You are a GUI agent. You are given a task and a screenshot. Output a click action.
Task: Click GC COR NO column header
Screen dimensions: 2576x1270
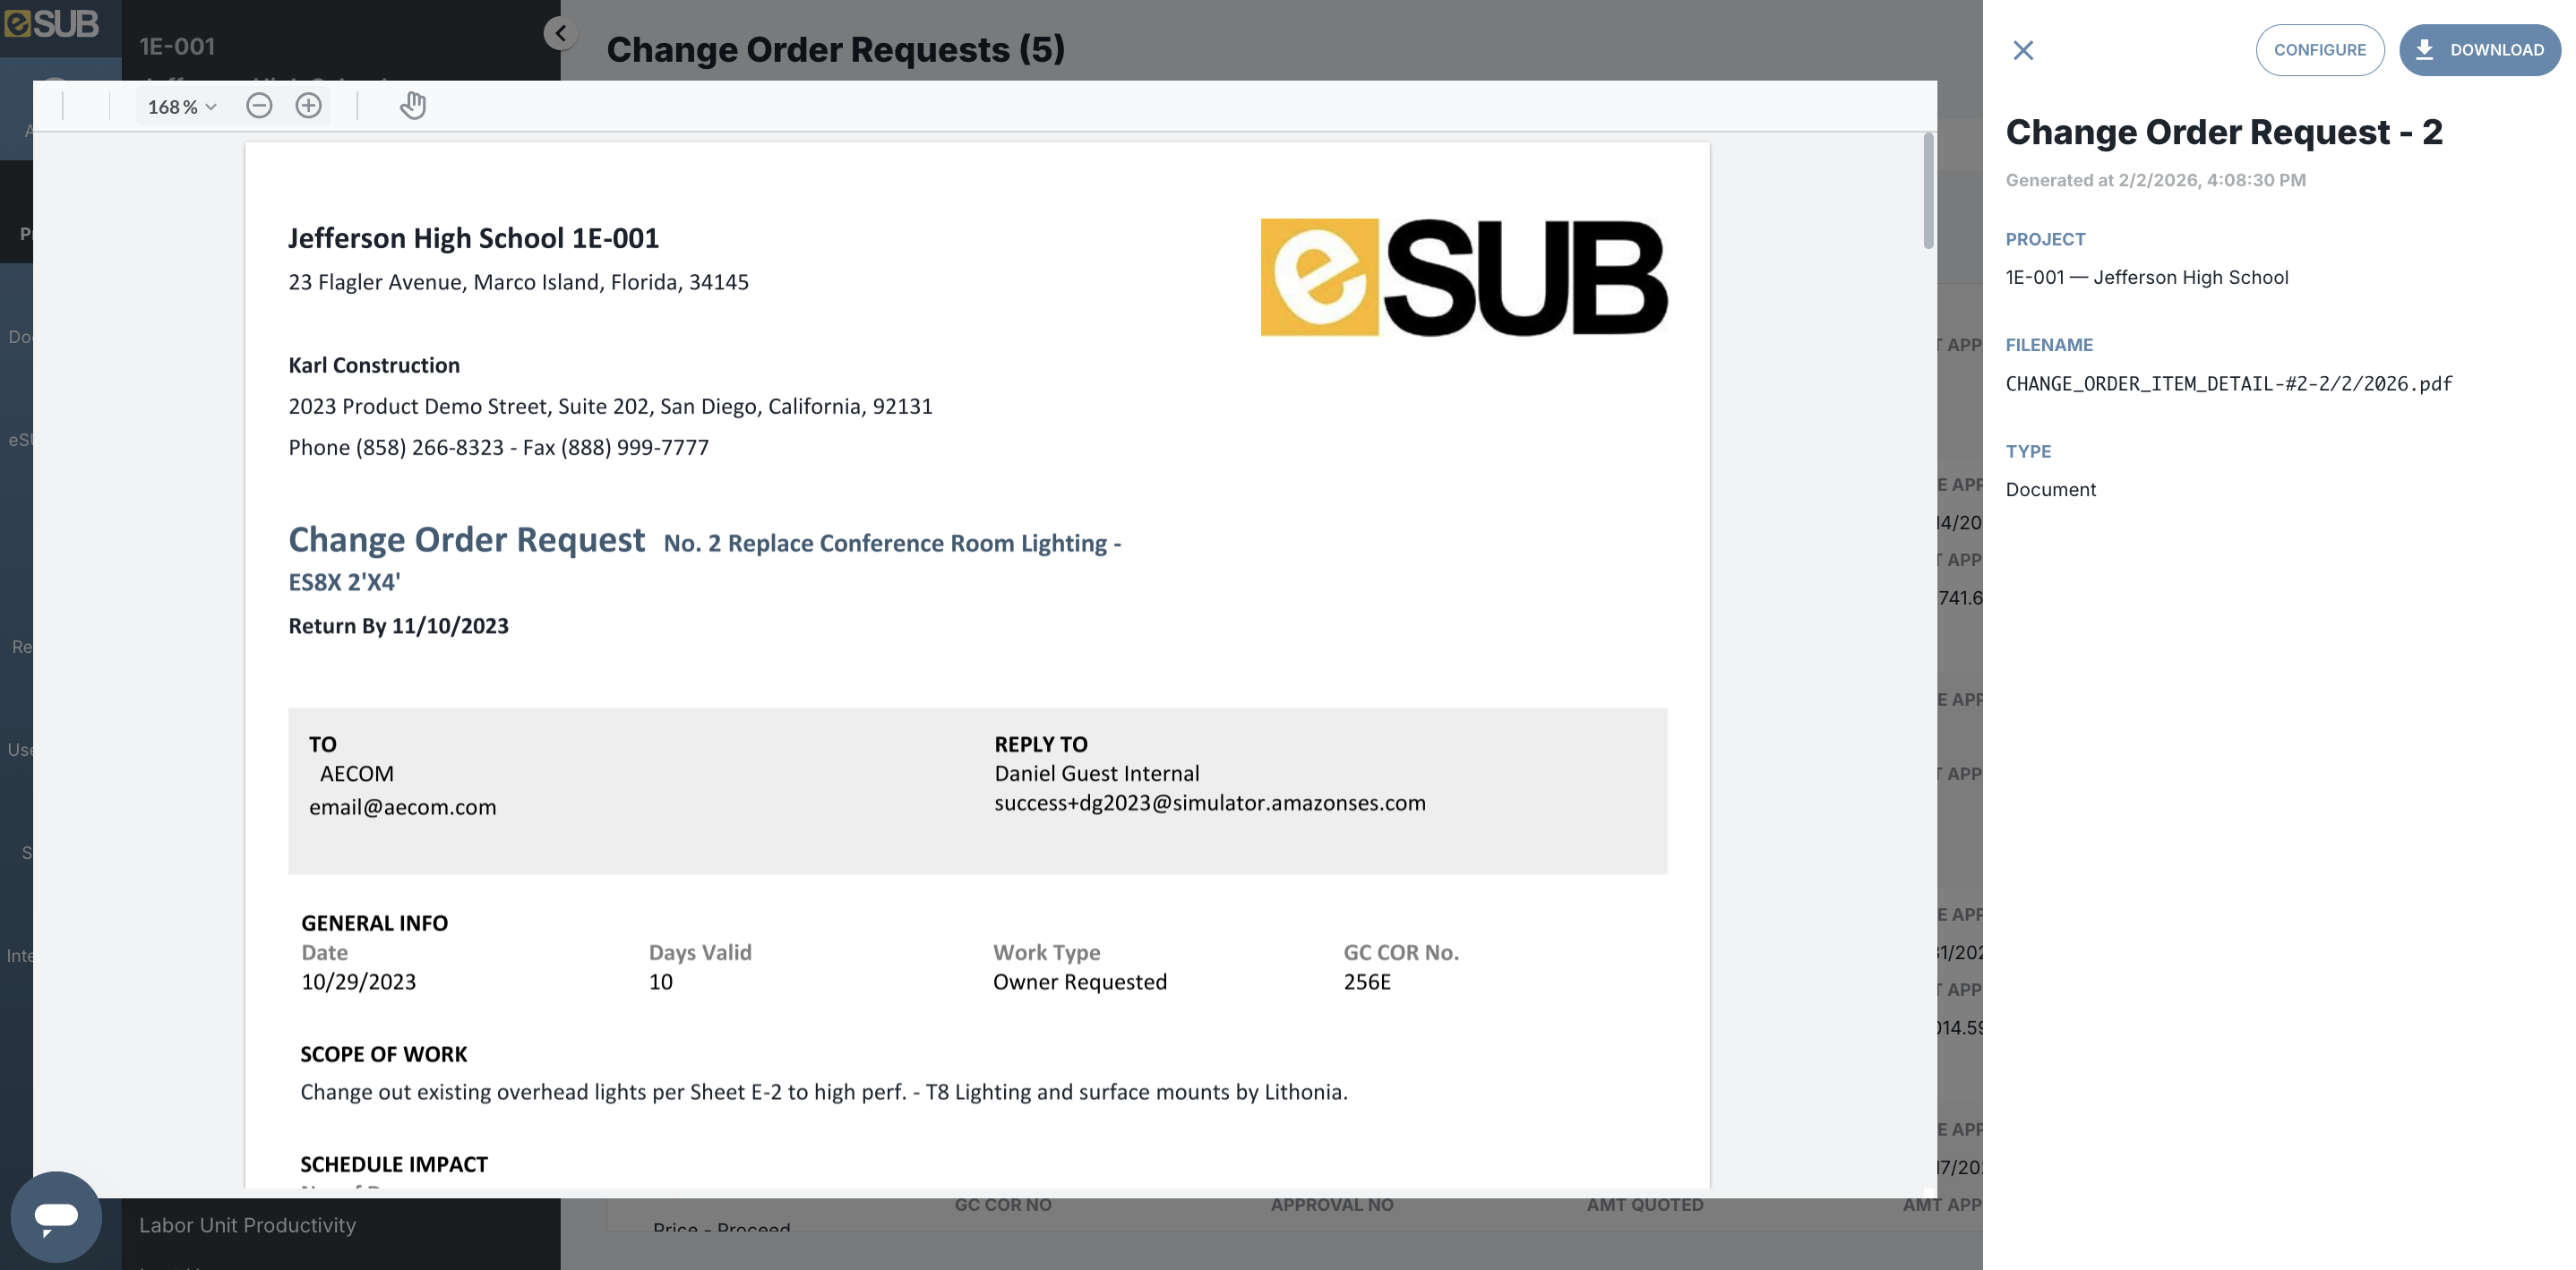(x=1003, y=1205)
